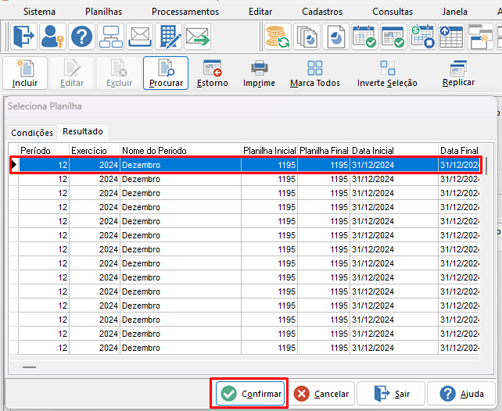Viewport: 502px width, 411px height.
Task: Open the Processamentos menu
Action: 185,12
